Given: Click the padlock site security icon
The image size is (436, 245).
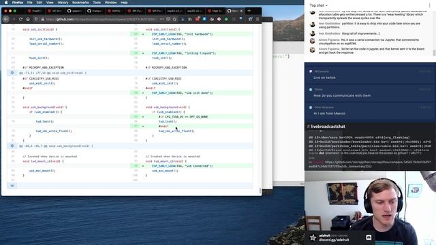Looking at the screenshot, I should tap(42, 19).
